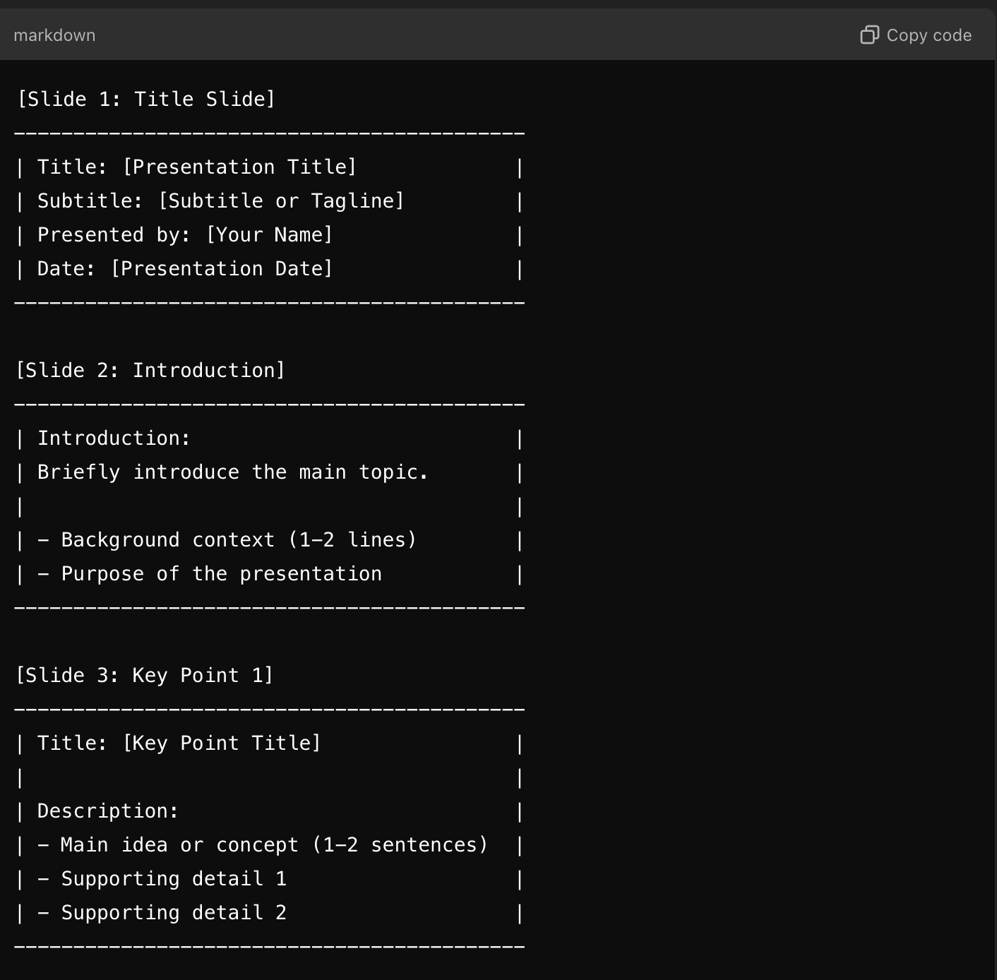The image size is (997, 980).
Task: Click the Date: [Presentation Date] line
Action: click(185, 268)
